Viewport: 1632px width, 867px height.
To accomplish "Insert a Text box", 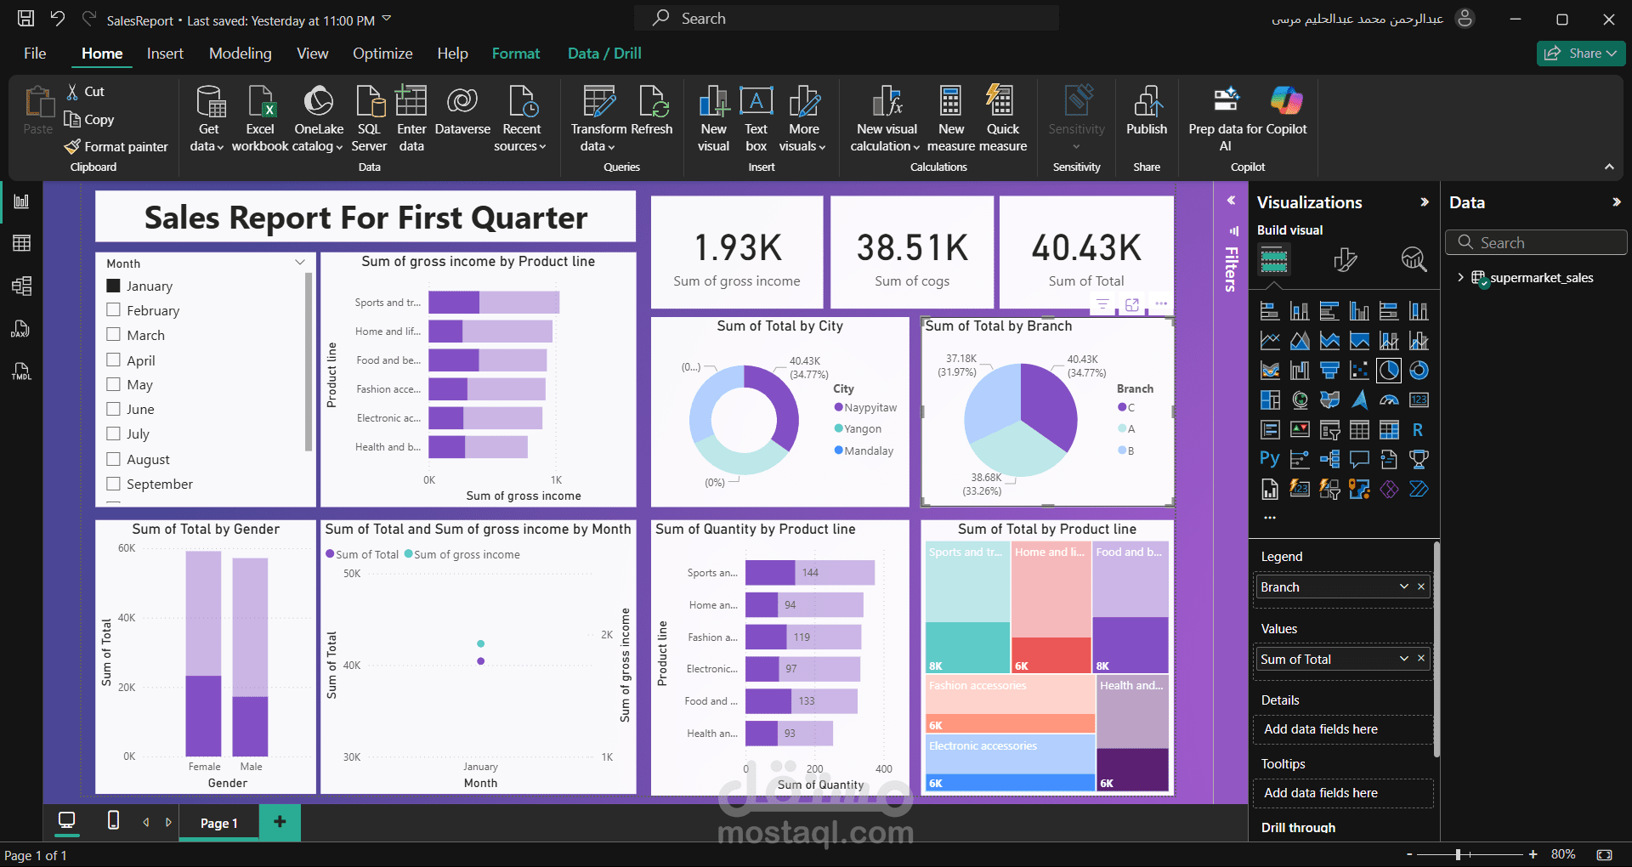I will [756, 118].
